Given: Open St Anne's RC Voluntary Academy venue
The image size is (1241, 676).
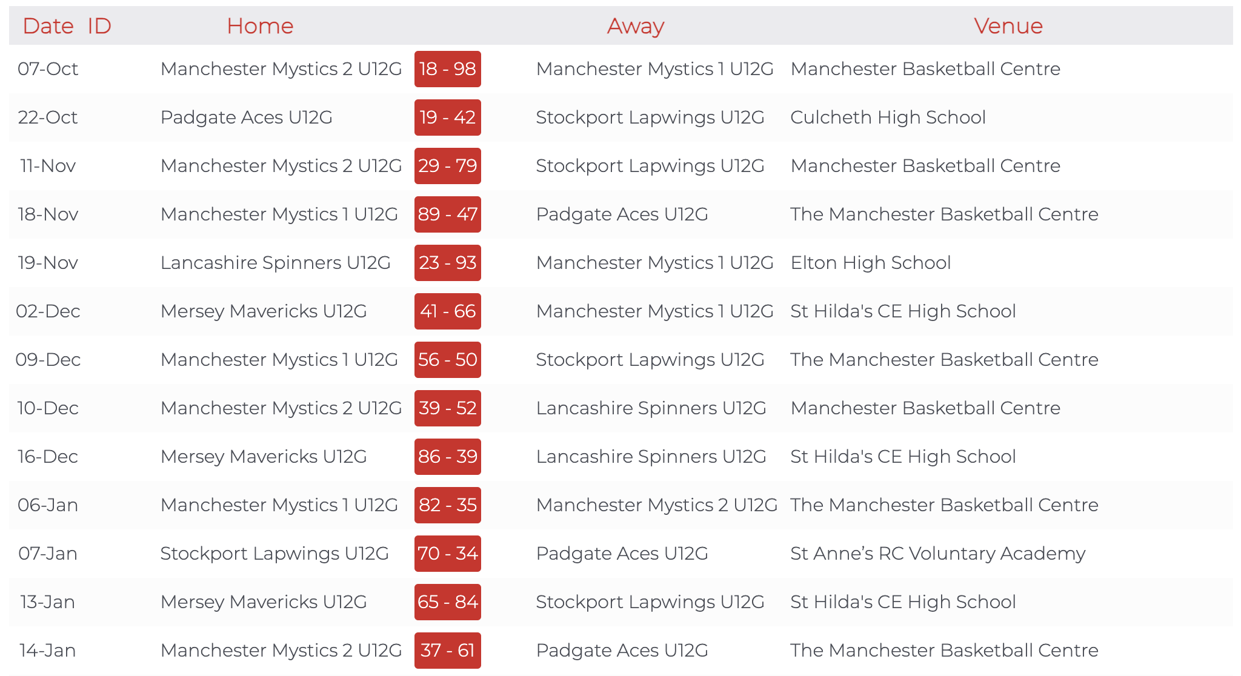Looking at the screenshot, I should pyautogui.click(x=937, y=554).
